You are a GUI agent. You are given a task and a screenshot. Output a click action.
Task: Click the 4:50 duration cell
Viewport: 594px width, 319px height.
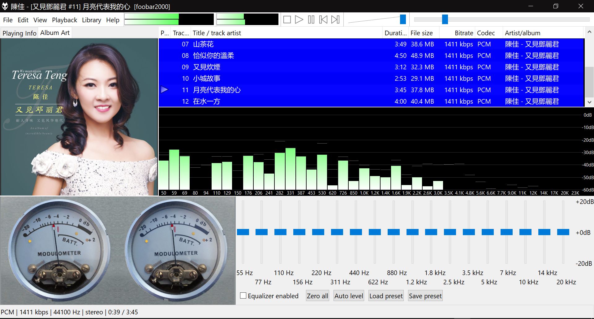click(401, 56)
